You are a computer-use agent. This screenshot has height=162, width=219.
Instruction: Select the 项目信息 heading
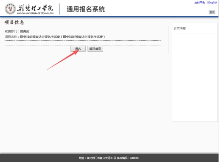tap(14, 22)
